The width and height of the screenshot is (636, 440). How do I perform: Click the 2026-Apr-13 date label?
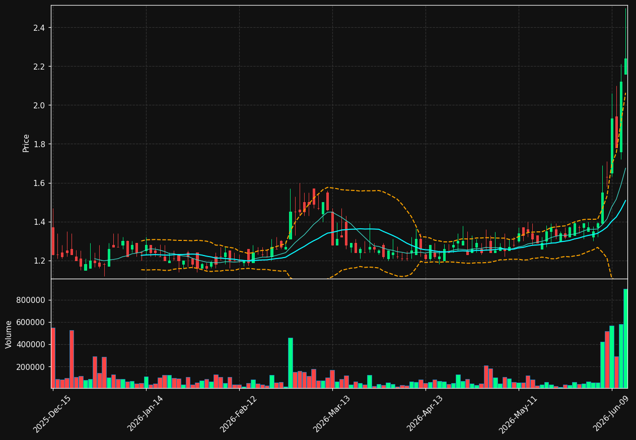pyautogui.click(x=425, y=414)
